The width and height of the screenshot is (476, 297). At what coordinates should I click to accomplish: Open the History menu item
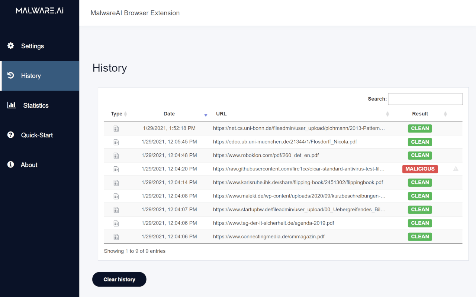(x=39, y=76)
